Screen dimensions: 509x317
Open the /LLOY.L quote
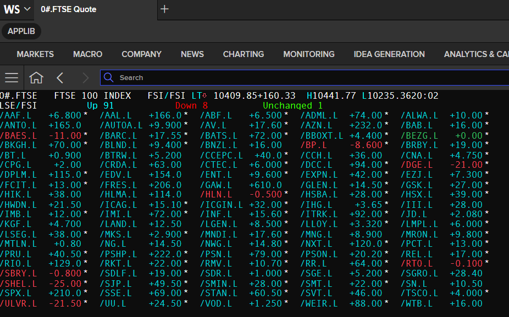319,224
